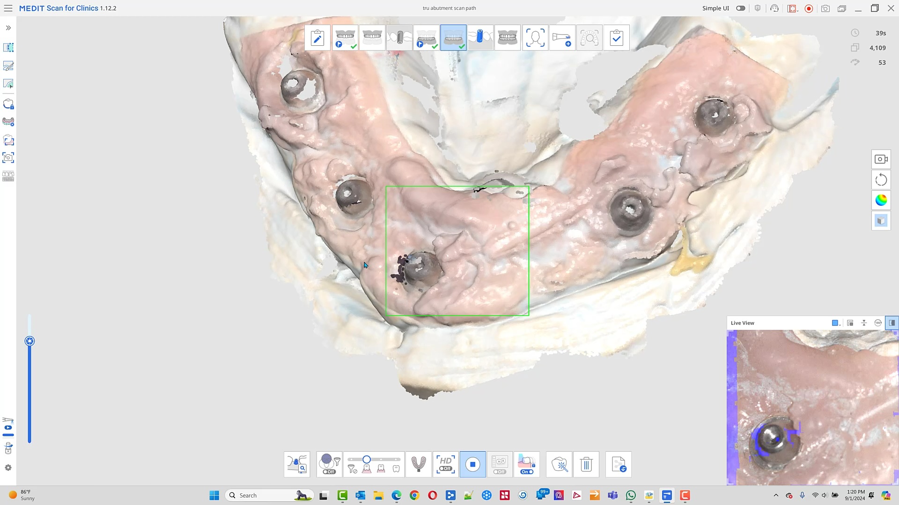Click the scanner tip add stage icon

pos(562,37)
